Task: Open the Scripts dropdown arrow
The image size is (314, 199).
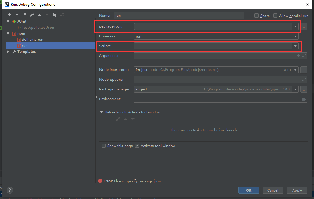Action: point(295,46)
